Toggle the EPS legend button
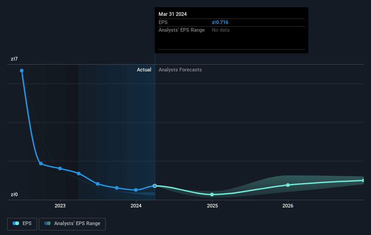The height and width of the screenshot is (235, 371). pos(22,224)
